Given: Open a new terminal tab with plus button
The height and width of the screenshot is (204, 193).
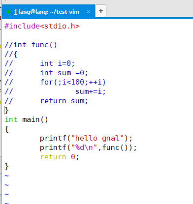Looking at the screenshot, I should point(101,11).
